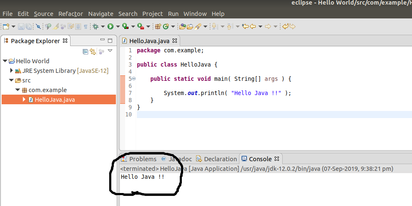412x206 pixels.
Task: Maximize the Package Explorer panel
Action: pos(110,41)
